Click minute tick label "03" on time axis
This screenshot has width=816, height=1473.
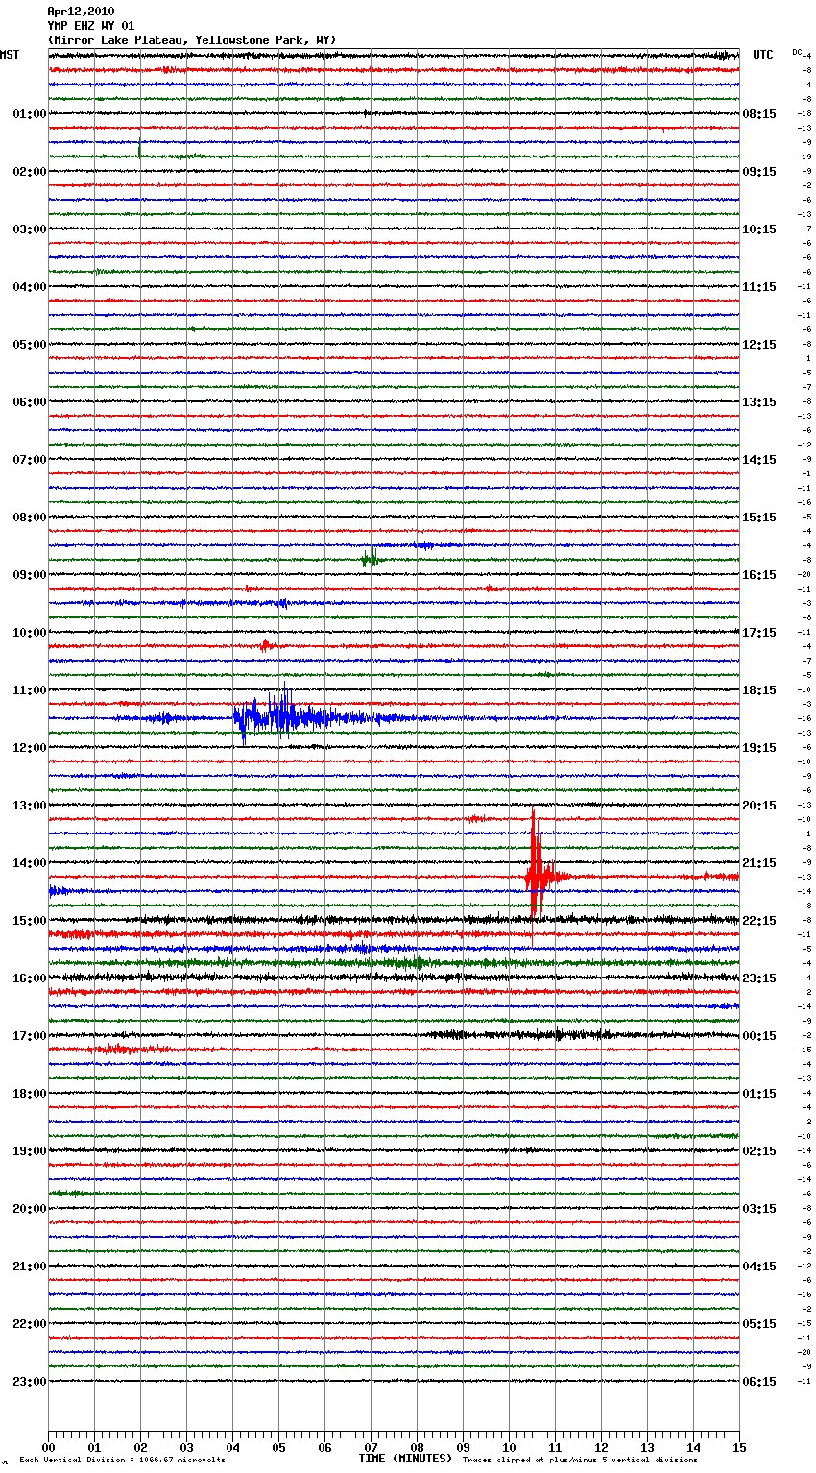[x=186, y=1447]
